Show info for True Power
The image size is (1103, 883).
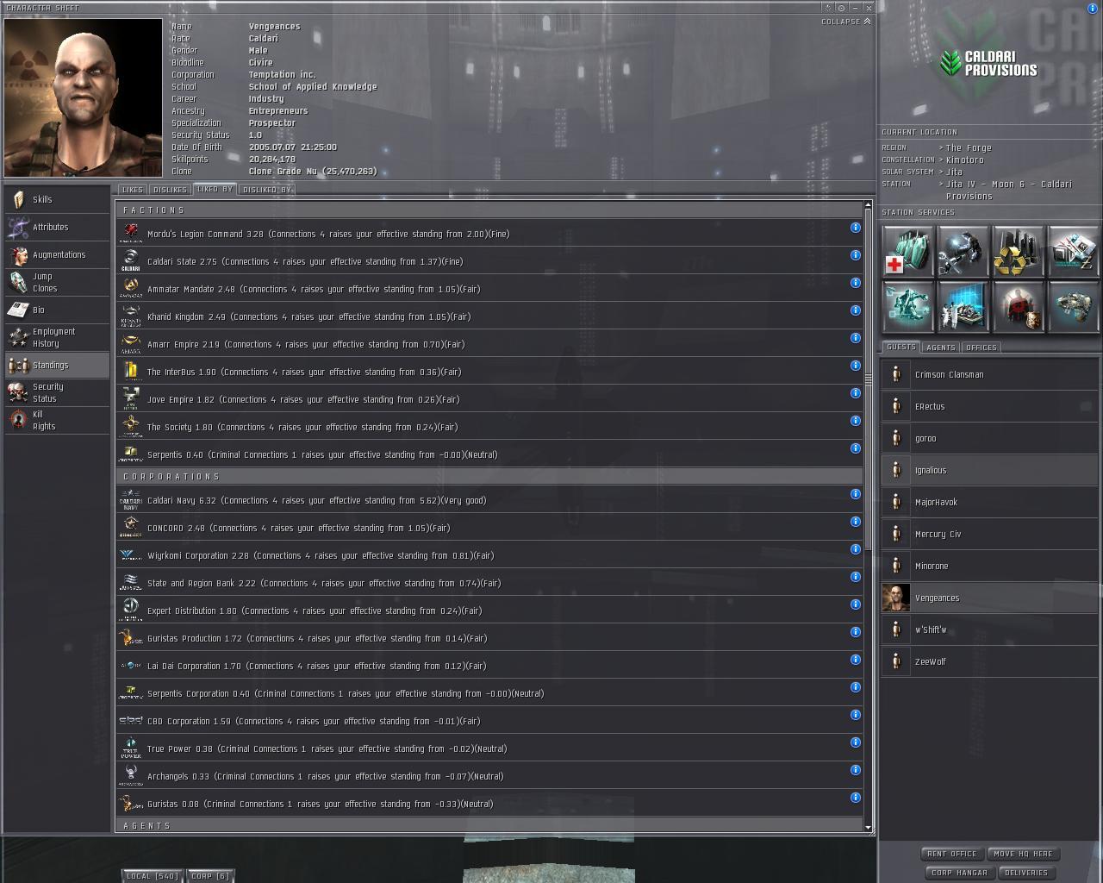(x=856, y=742)
